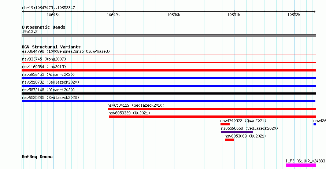This screenshot has height=169, width=326.
Task: Click the partially visible nsv426 label
Action: (x=319, y=121)
